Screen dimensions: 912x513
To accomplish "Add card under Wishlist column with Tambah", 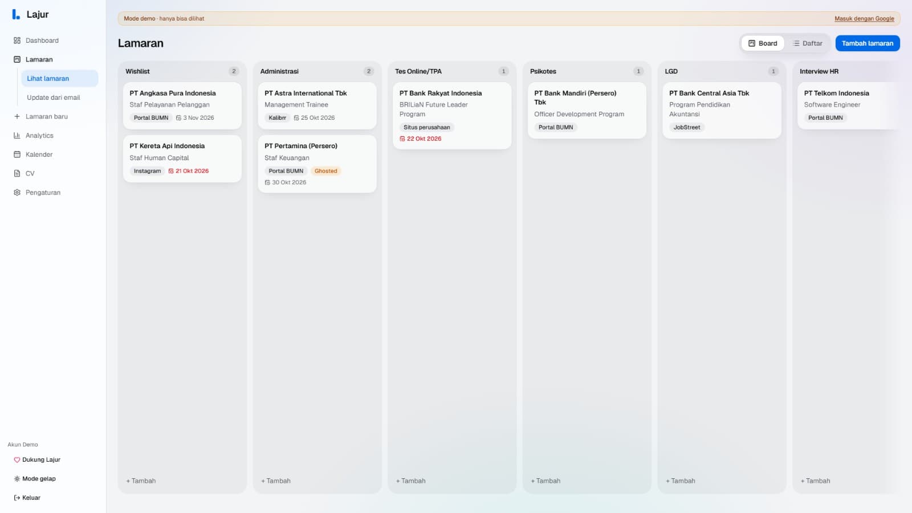I will (x=141, y=481).
